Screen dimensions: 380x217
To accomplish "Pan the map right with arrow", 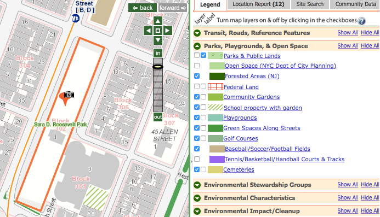I will (x=167, y=31).
